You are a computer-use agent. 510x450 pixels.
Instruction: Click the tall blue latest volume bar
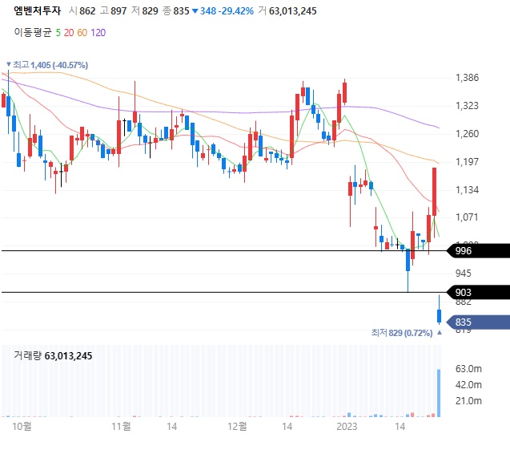(x=439, y=393)
